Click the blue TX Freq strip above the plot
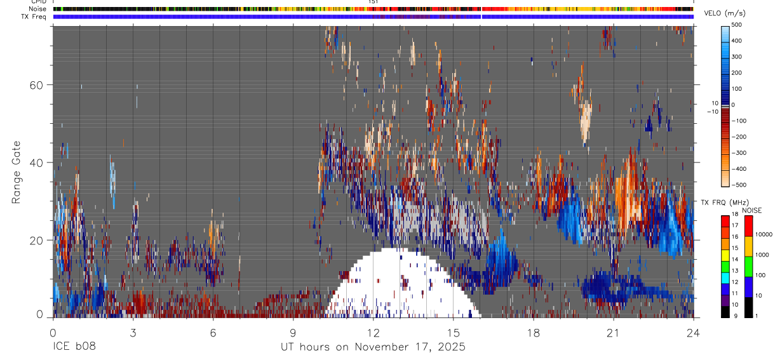 pos(373,17)
